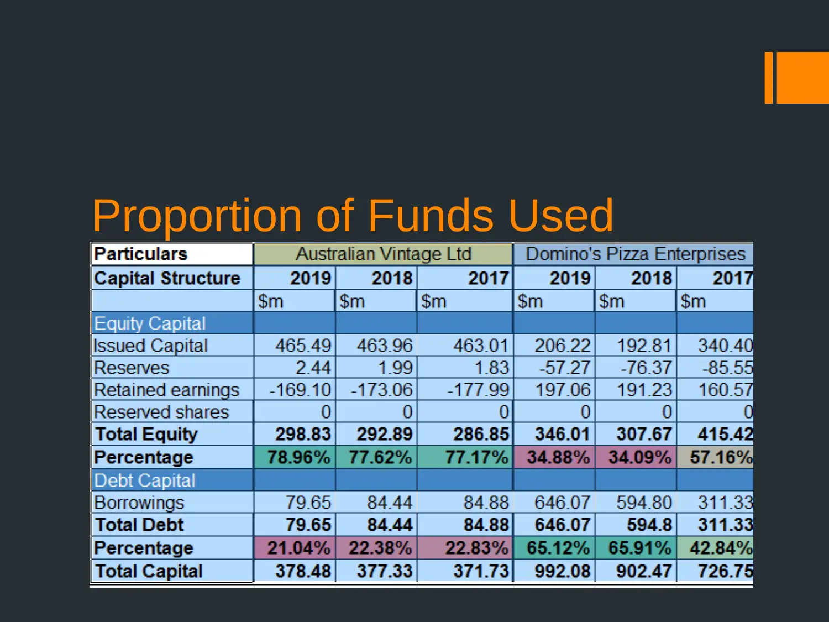The height and width of the screenshot is (622, 829).
Task: Click the debt percentage cell 65.12%
Action: 554,548
